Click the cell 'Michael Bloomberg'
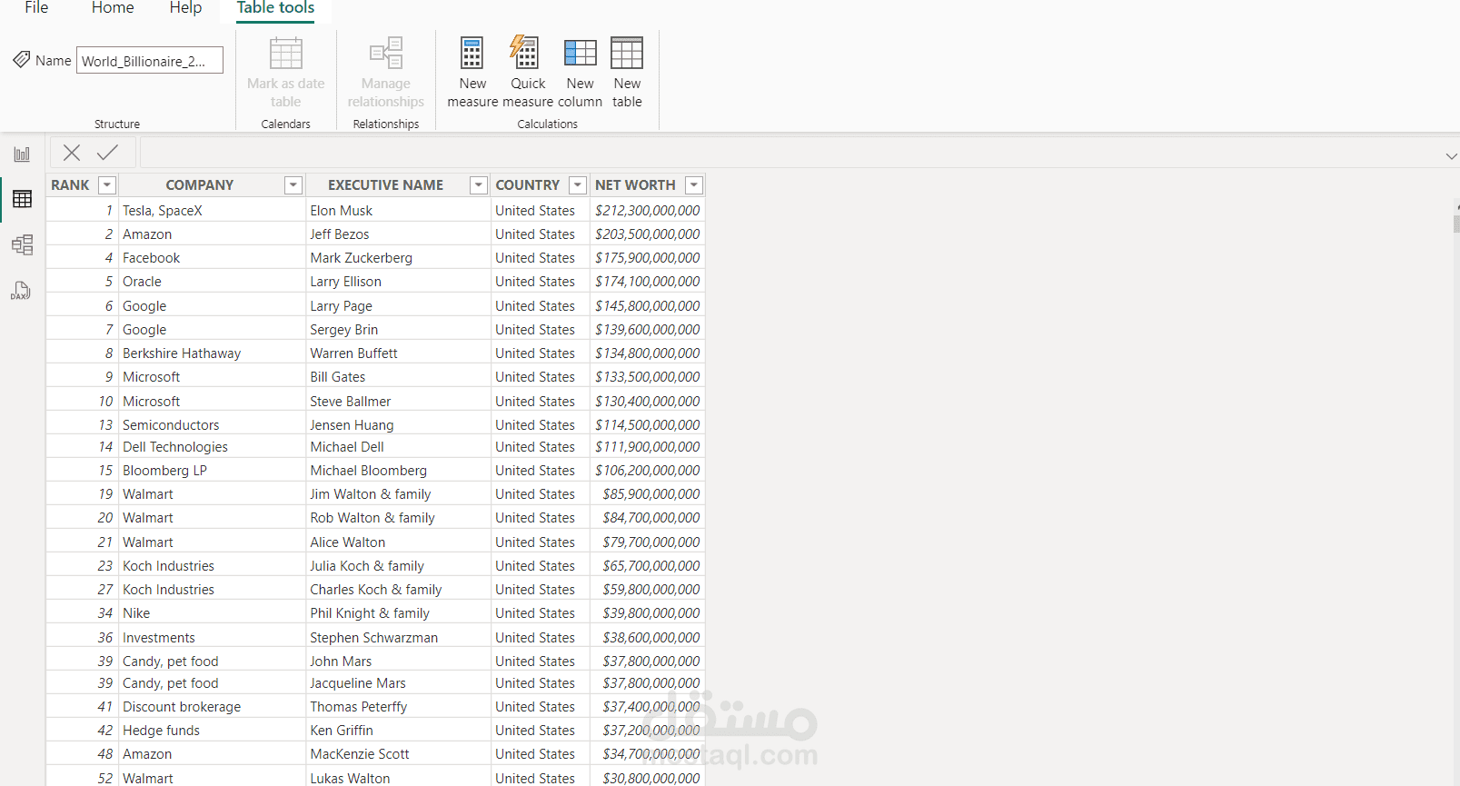This screenshot has width=1460, height=786. (x=398, y=471)
